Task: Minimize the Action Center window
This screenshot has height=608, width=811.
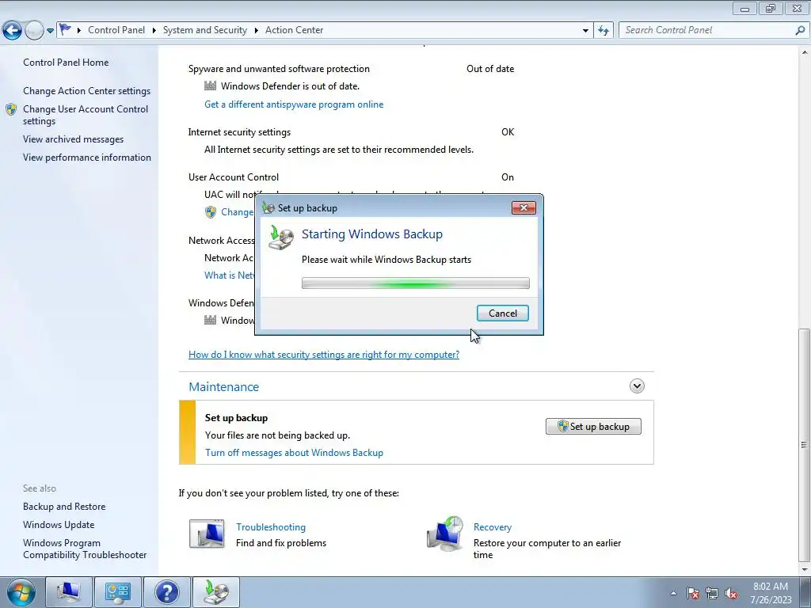Action: (x=744, y=8)
